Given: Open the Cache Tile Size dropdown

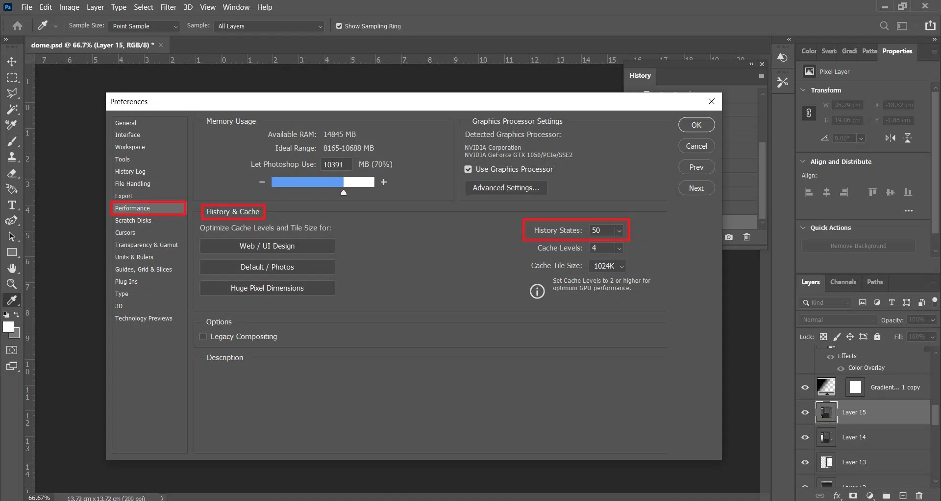Looking at the screenshot, I should pyautogui.click(x=621, y=266).
